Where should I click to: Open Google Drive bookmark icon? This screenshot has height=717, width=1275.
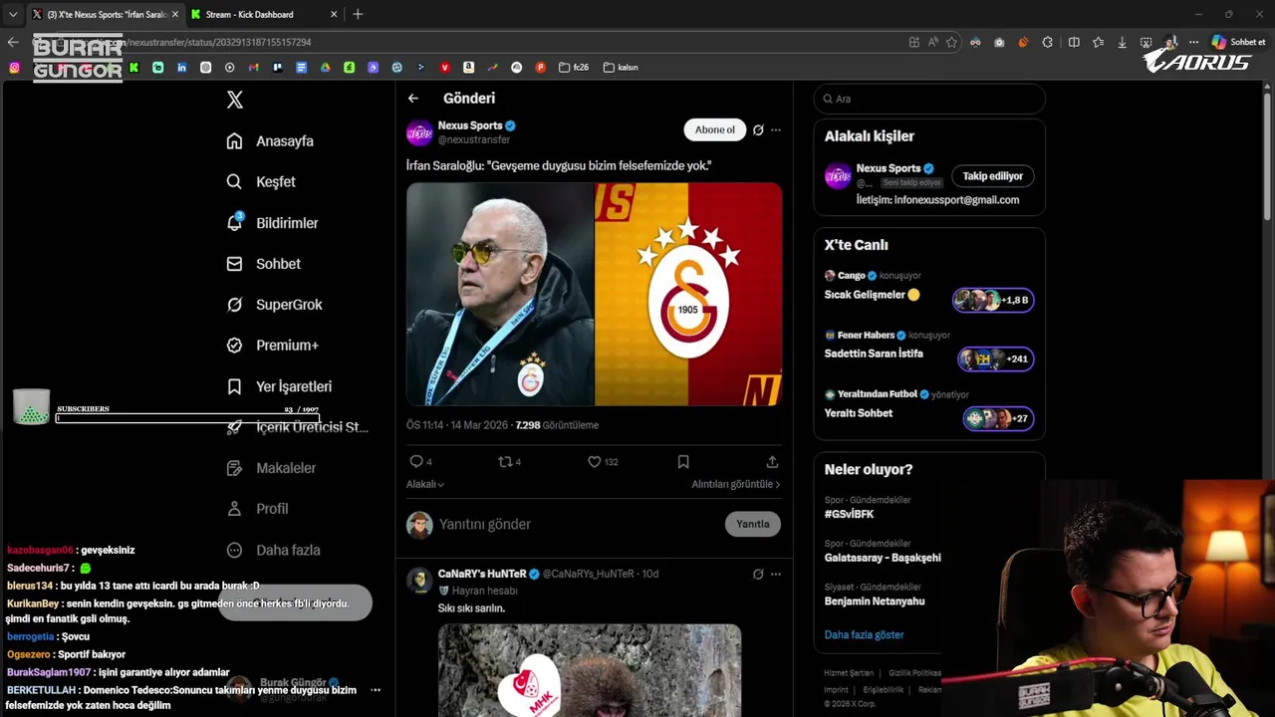(325, 68)
